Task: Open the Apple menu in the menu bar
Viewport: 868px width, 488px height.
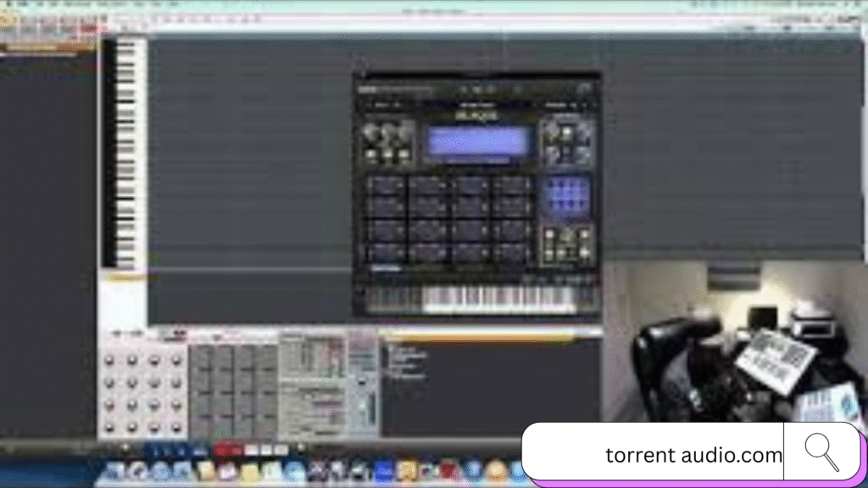Action: click(x=7, y=4)
